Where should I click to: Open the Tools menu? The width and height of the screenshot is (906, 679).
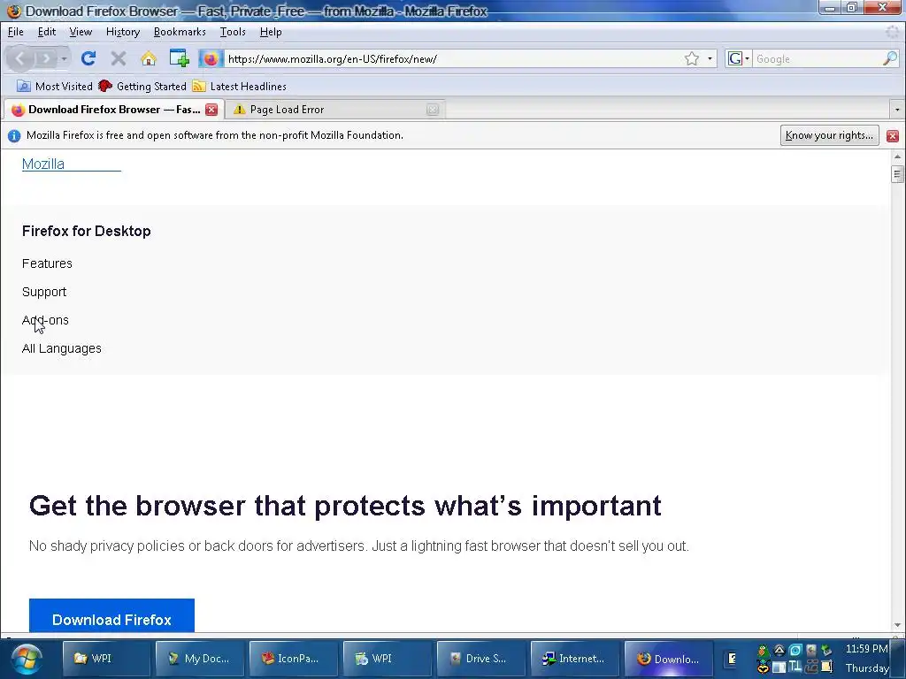coord(233,32)
